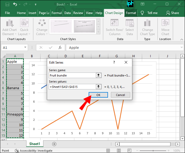This screenshot has width=185, height=153.
Task: Switch to the Review tab
Action: [78, 13]
